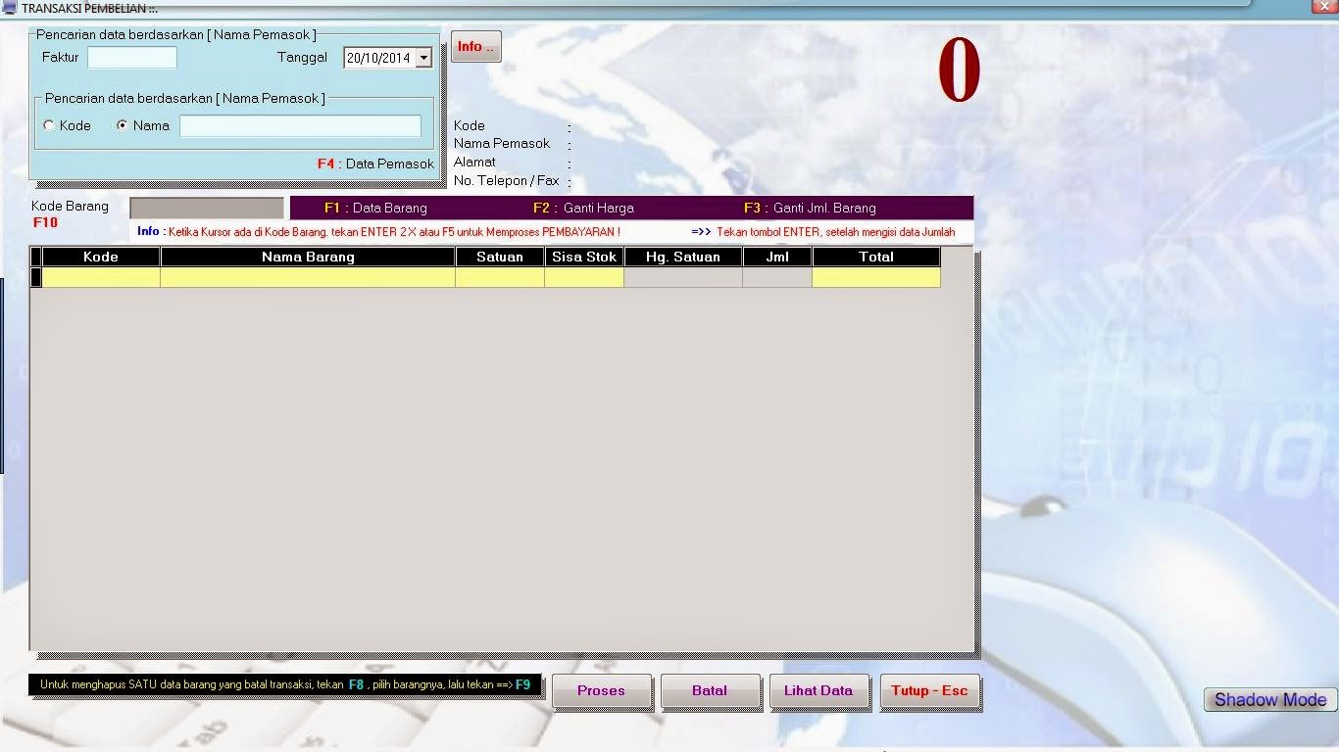The height and width of the screenshot is (752, 1339).
Task: Click the Nama Pemasok search text box
Action: pos(299,125)
